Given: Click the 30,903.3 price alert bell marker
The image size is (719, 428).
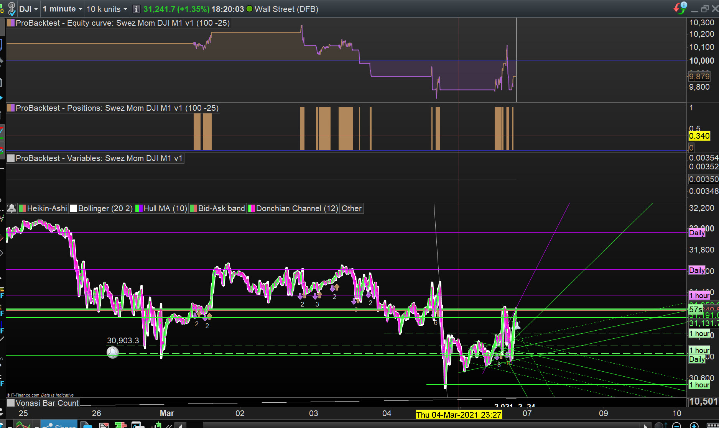Looking at the screenshot, I should click(x=112, y=352).
